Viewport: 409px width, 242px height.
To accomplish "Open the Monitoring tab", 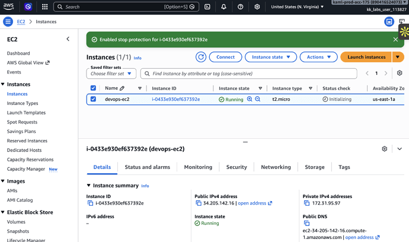I will coord(198,167).
